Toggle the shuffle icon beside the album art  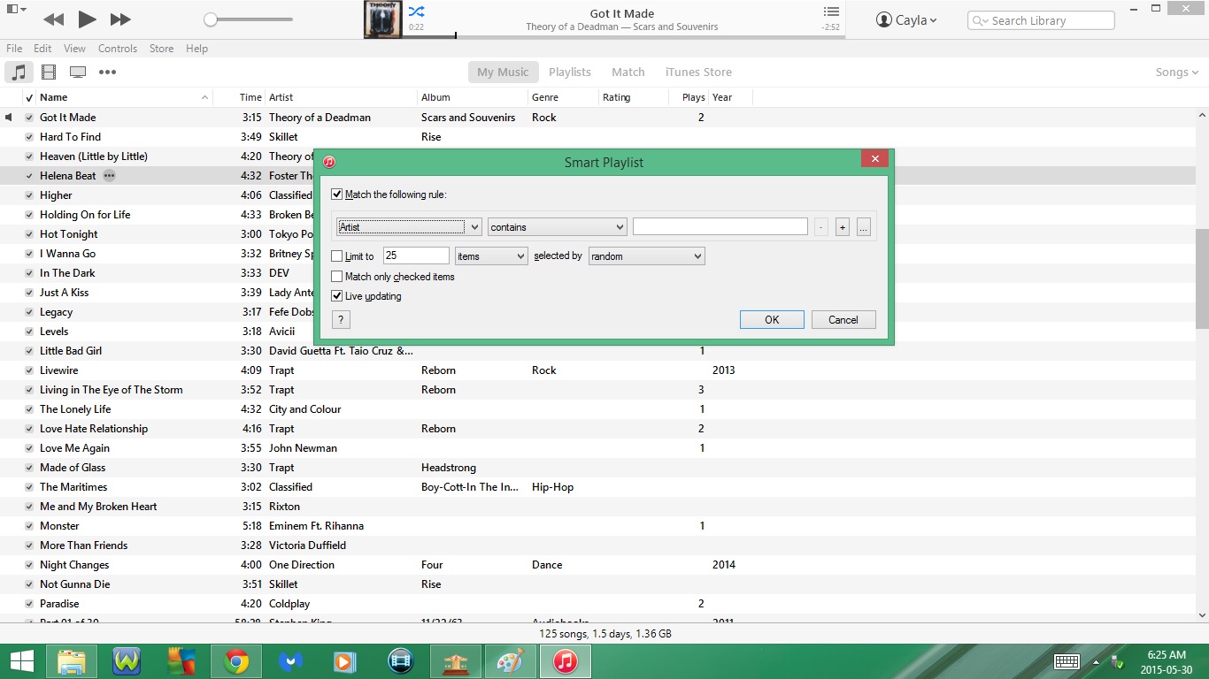point(416,11)
